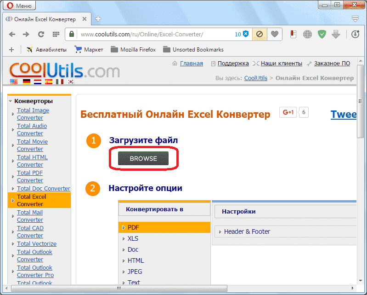Switch language with the Dutch flag
This screenshot has height=295, width=367.
pos(38,82)
